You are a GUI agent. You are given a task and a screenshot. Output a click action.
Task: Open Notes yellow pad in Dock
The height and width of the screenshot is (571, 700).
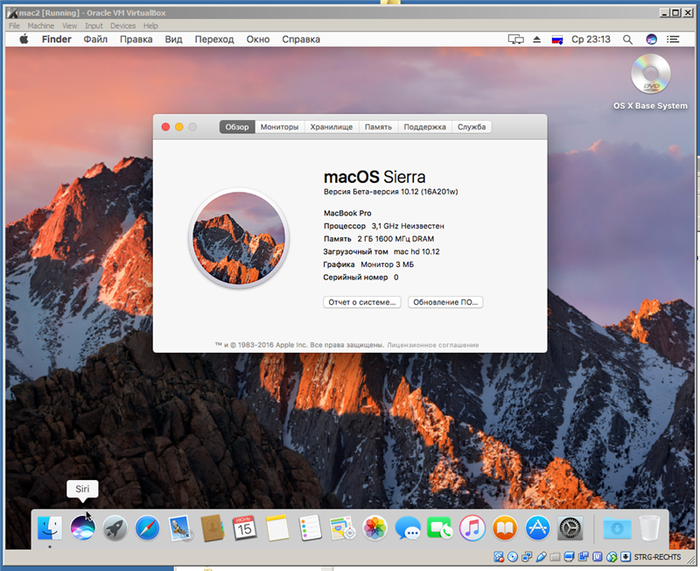click(x=277, y=528)
